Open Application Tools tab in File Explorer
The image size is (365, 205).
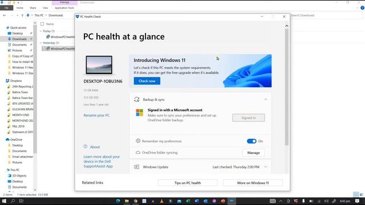tap(64, 8)
